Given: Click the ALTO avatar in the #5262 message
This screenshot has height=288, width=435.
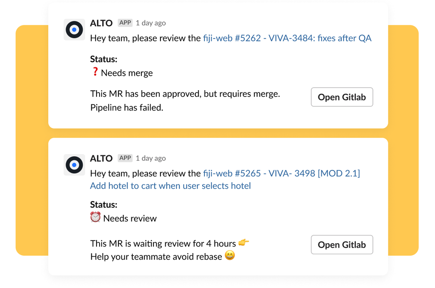Looking at the screenshot, I should (x=74, y=30).
